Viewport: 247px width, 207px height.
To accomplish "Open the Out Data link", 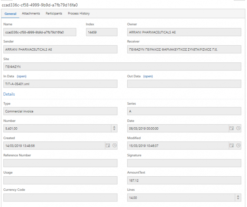I will click(148, 76).
